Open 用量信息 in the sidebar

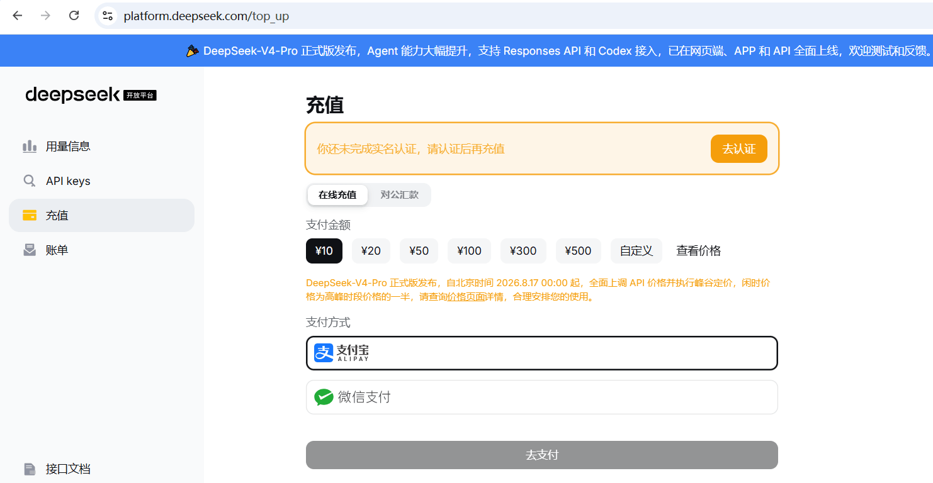point(101,147)
